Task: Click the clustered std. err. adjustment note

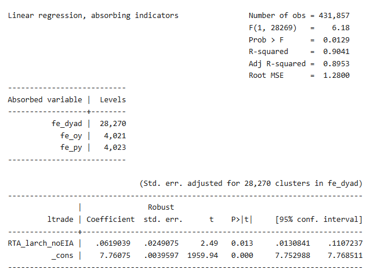Action: coord(251,184)
